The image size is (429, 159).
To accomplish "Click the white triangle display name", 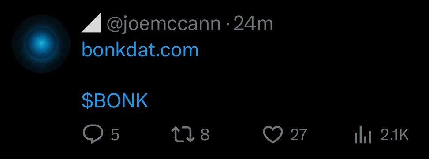I will pyautogui.click(x=91, y=22).
